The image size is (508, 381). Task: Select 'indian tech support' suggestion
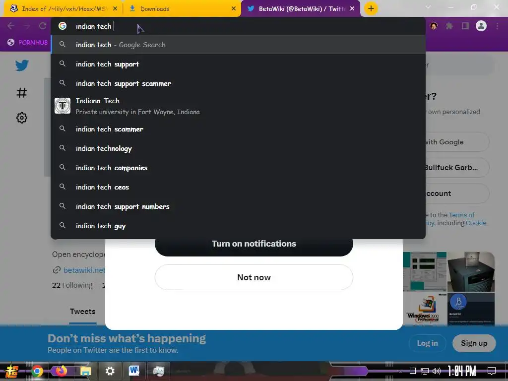238,64
